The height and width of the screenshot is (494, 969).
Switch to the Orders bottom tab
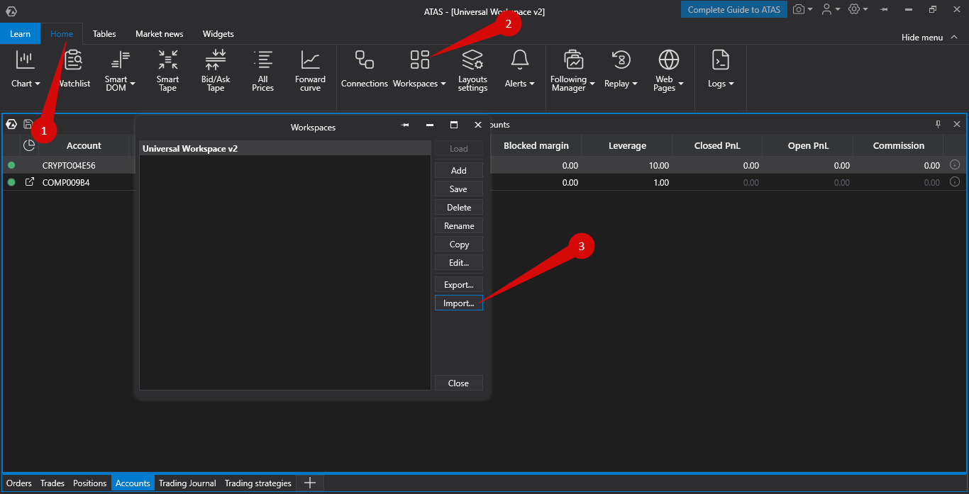(x=19, y=483)
